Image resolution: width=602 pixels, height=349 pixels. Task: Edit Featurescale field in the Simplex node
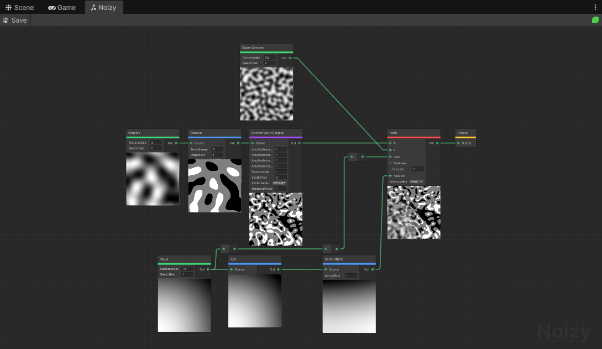(x=156, y=143)
